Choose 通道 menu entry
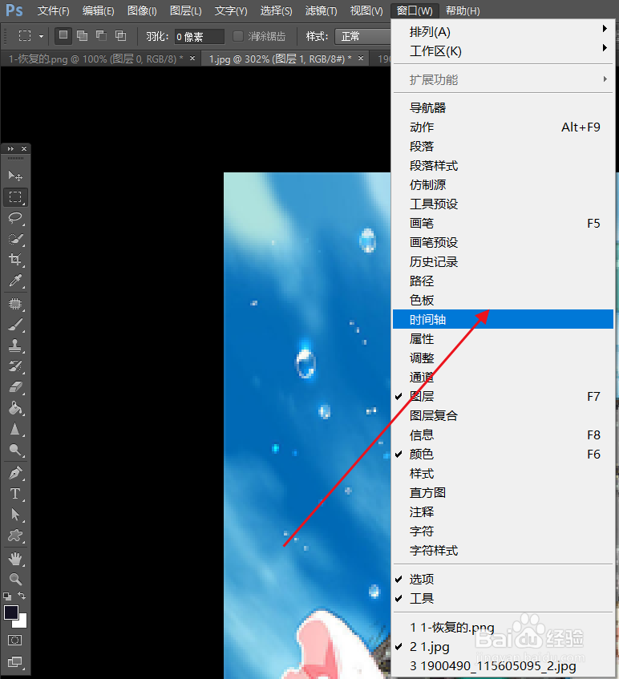Screen dimensions: 619x679 [503, 377]
